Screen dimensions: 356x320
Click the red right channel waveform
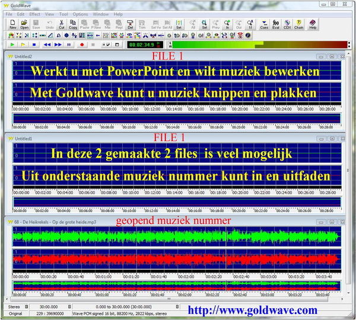[x=177, y=259]
